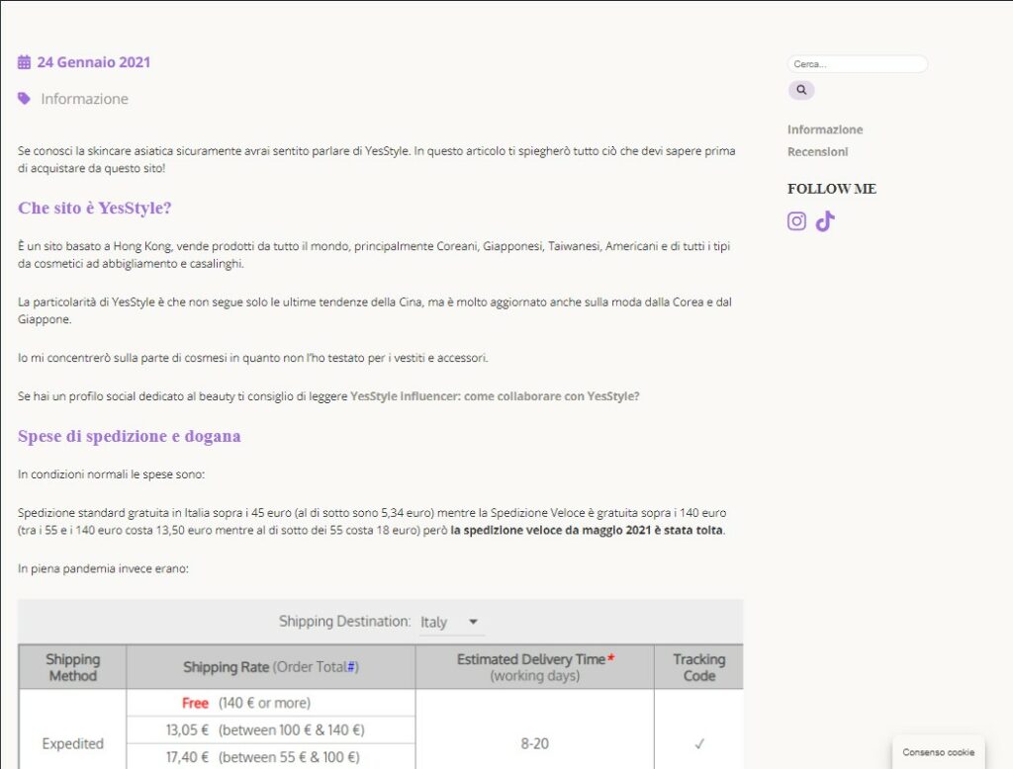The height and width of the screenshot is (769, 1013).
Task: Click the In condizioni normali le spese line
Action: tap(111, 473)
